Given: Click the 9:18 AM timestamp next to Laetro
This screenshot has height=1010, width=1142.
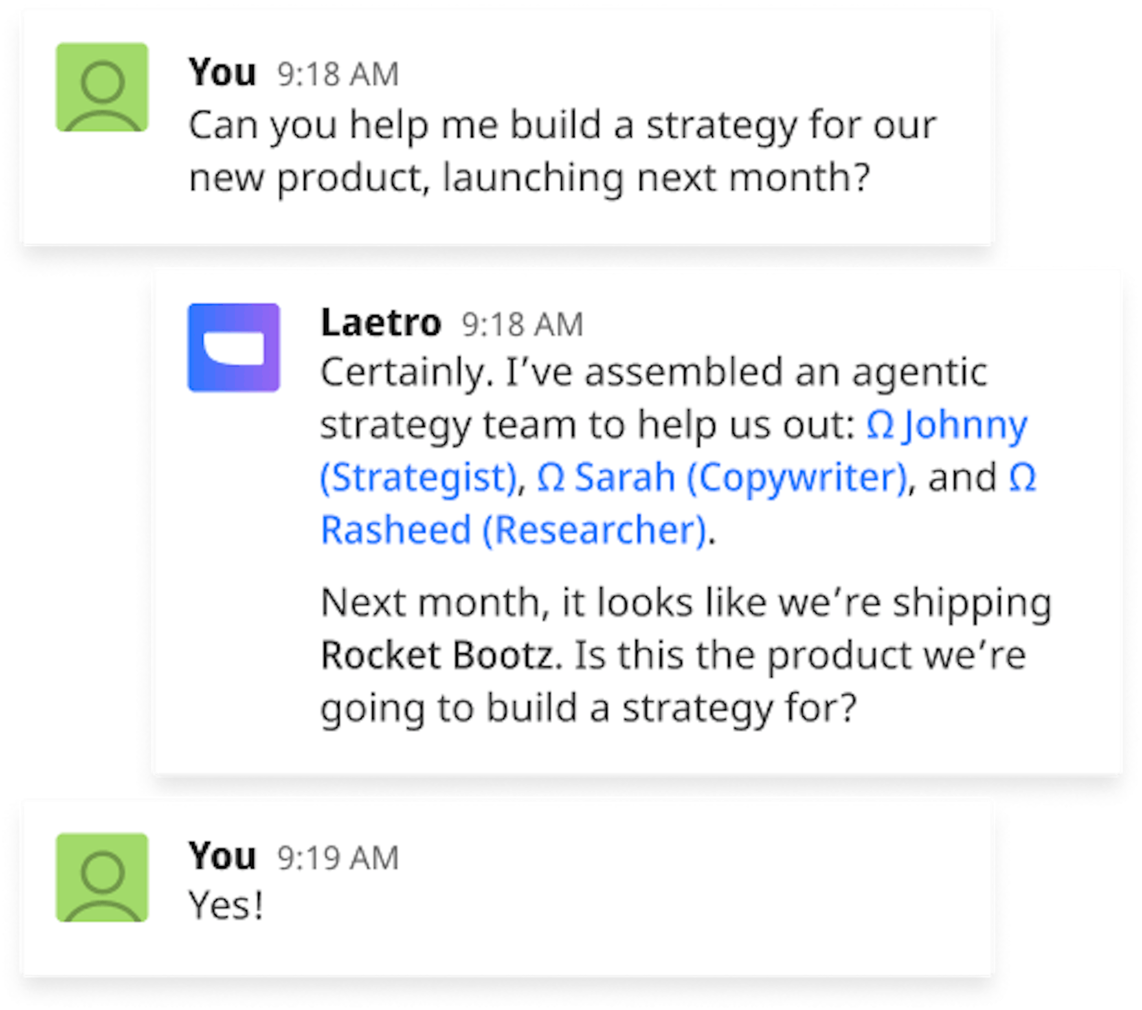Looking at the screenshot, I should click(x=523, y=325).
